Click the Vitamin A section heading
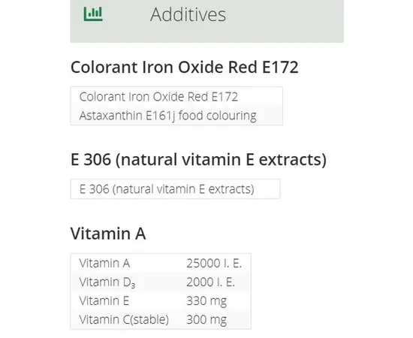 108,234
